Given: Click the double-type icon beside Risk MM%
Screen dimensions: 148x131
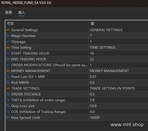Looking at the screenshot, I should pyautogui.click(x=8, y=82).
